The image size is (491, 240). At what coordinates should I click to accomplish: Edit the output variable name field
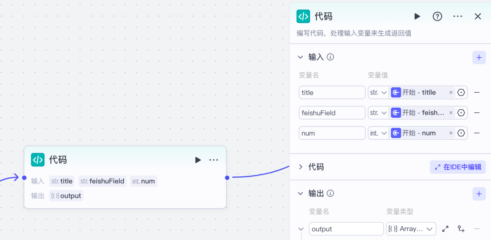tap(346, 229)
